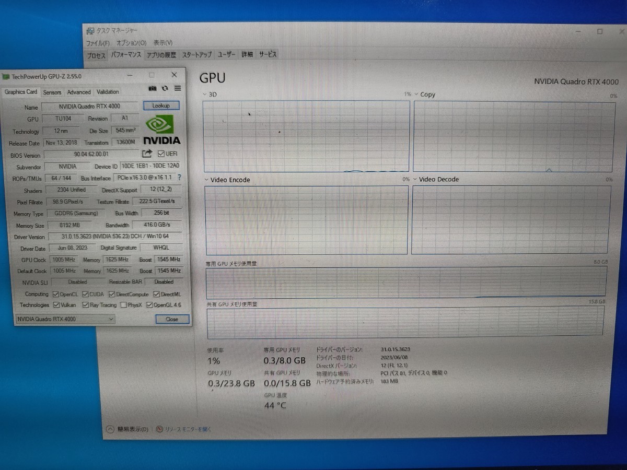Click Task Manager heading NVIDIA Quadro RTX 4000

[576, 81]
